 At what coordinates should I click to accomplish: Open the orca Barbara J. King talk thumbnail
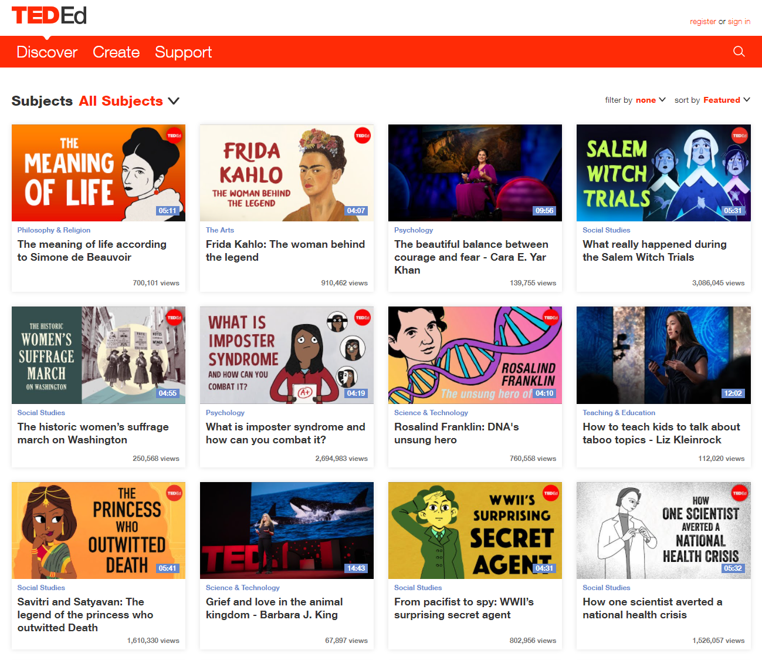[x=287, y=531]
